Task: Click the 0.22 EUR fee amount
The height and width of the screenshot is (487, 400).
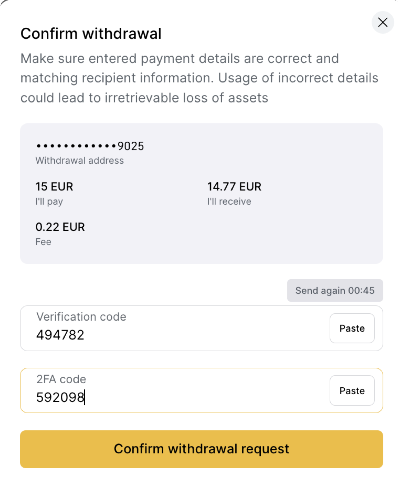Action: [x=60, y=227]
